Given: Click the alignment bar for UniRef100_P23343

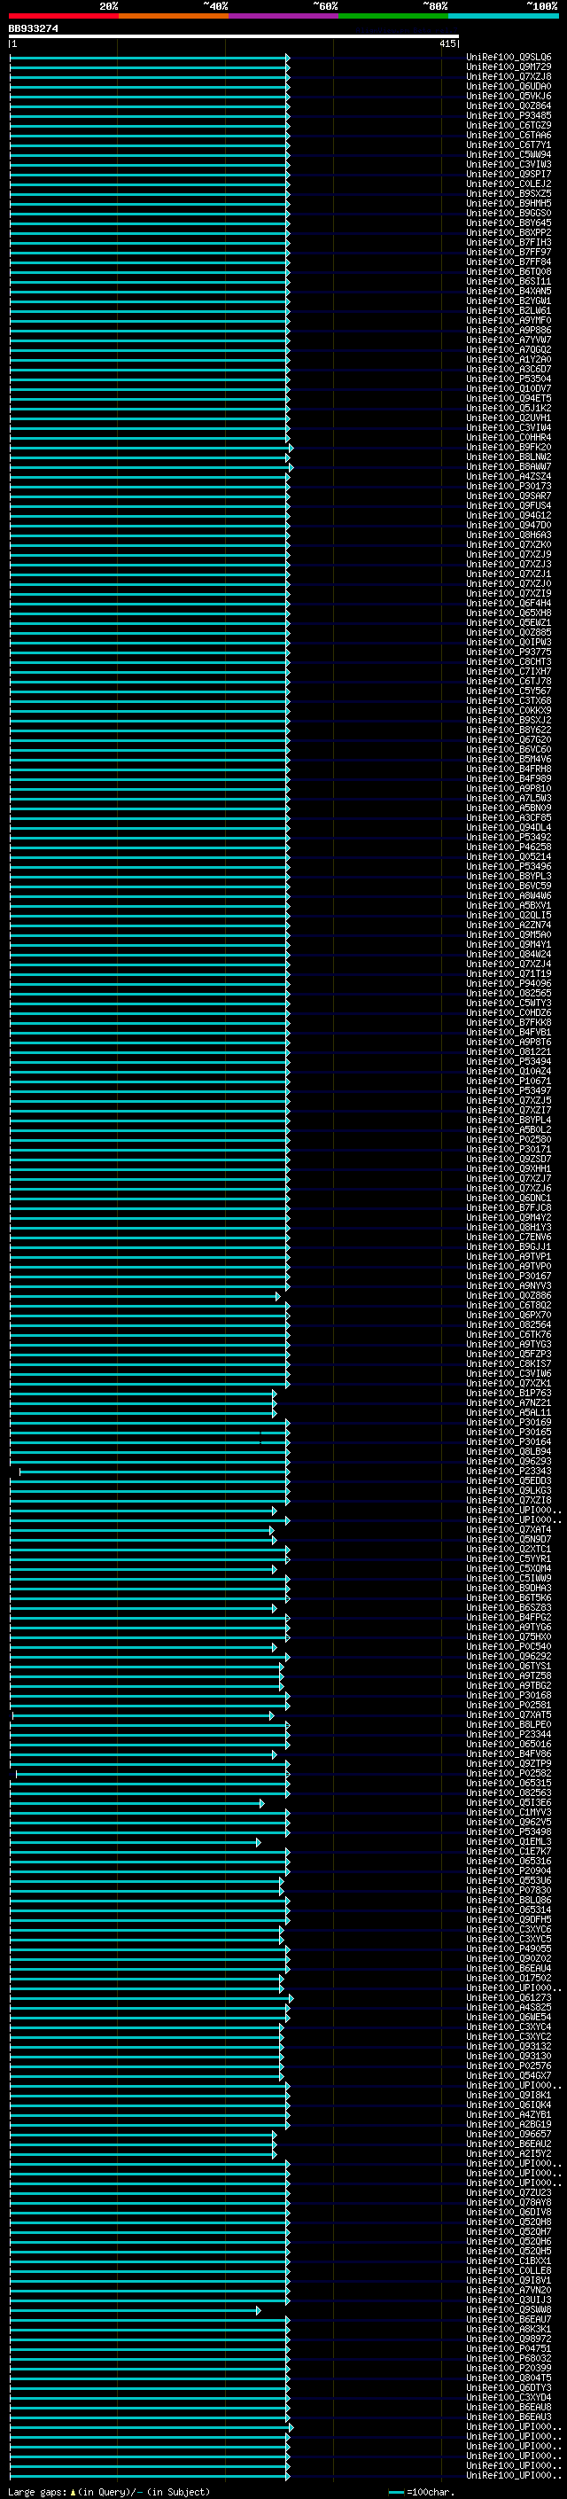Looking at the screenshot, I should click(153, 1472).
